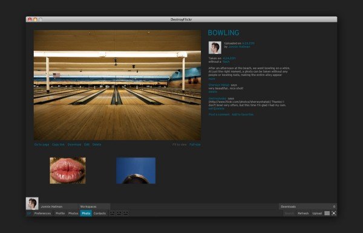Viewport: 363px width, 233px height.
Task: Click the Edit link under the photo
Action: pyautogui.click(x=87, y=144)
